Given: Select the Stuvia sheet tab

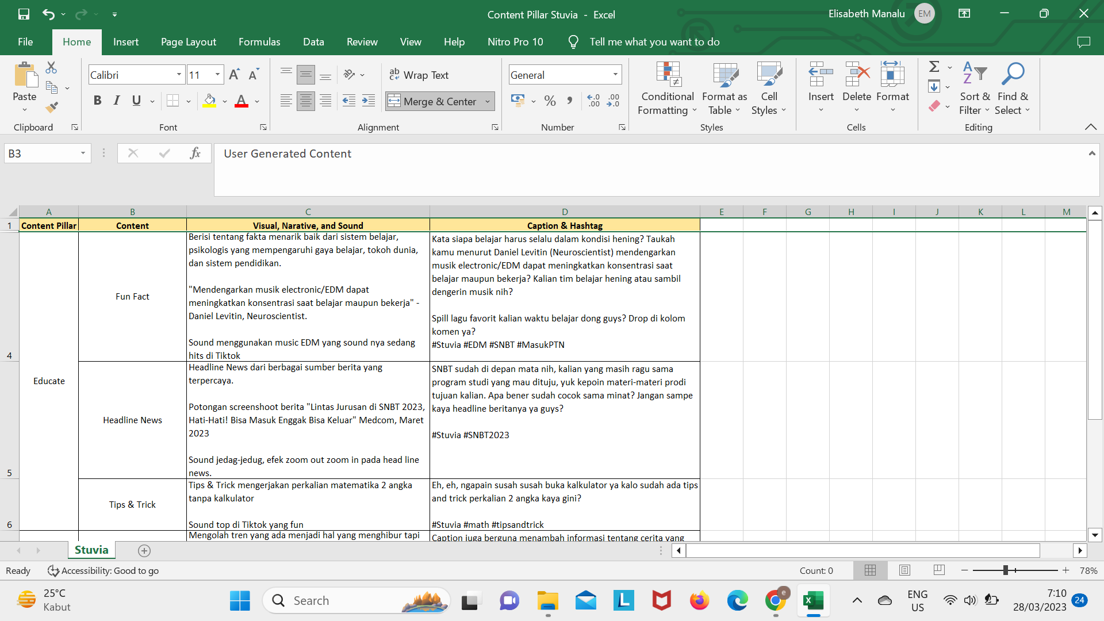Looking at the screenshot, I should [x=91, y=550].
